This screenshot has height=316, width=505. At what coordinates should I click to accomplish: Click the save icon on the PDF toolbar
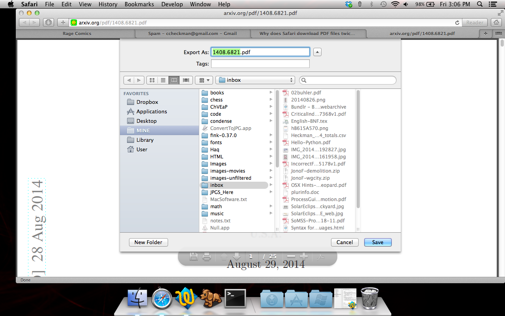[193, 256]
